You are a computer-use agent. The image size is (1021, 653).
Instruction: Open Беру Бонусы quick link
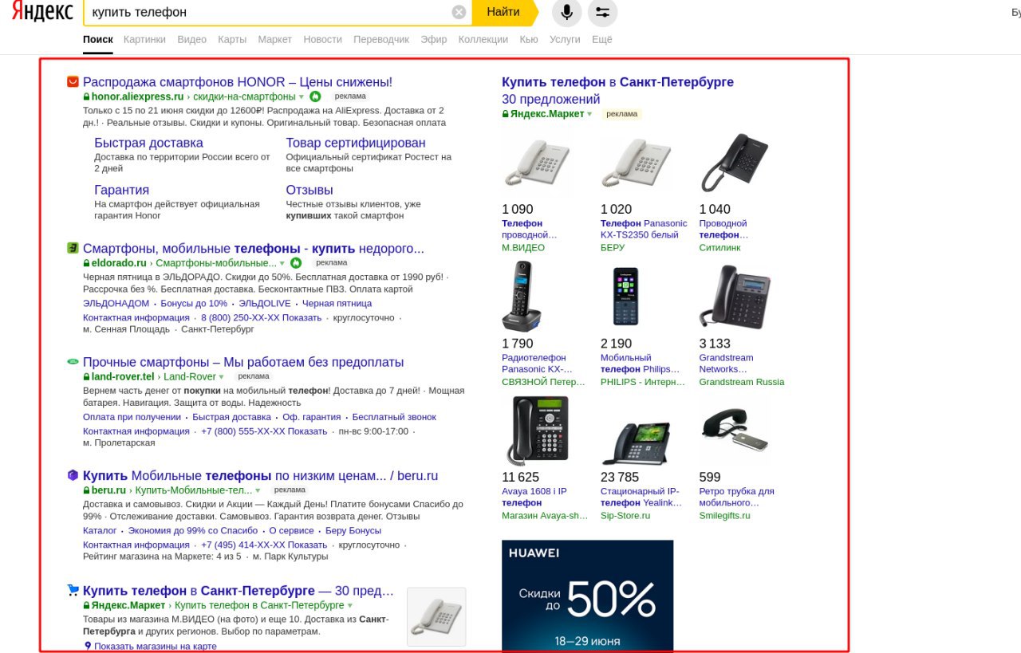click(x=353, y=530)
